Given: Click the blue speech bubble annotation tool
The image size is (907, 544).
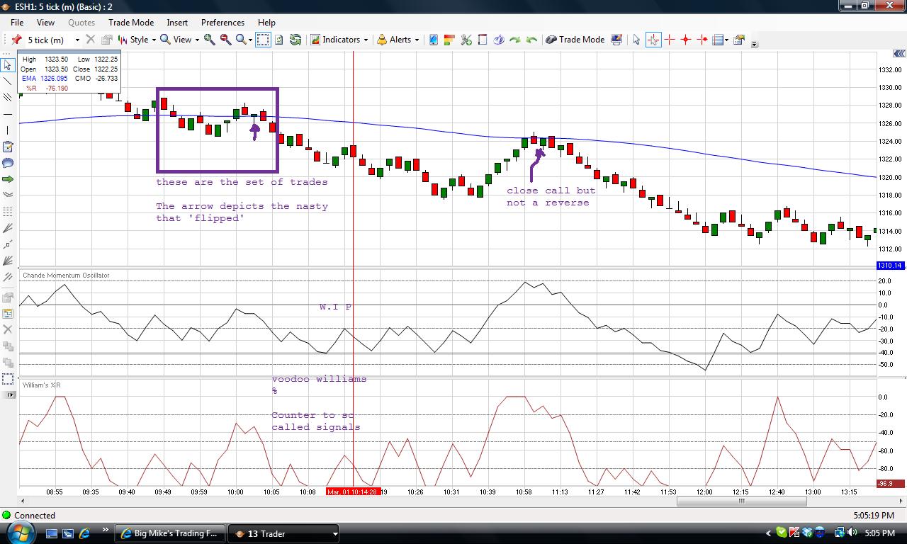Looking at the screenshot, I should [8, 163].
